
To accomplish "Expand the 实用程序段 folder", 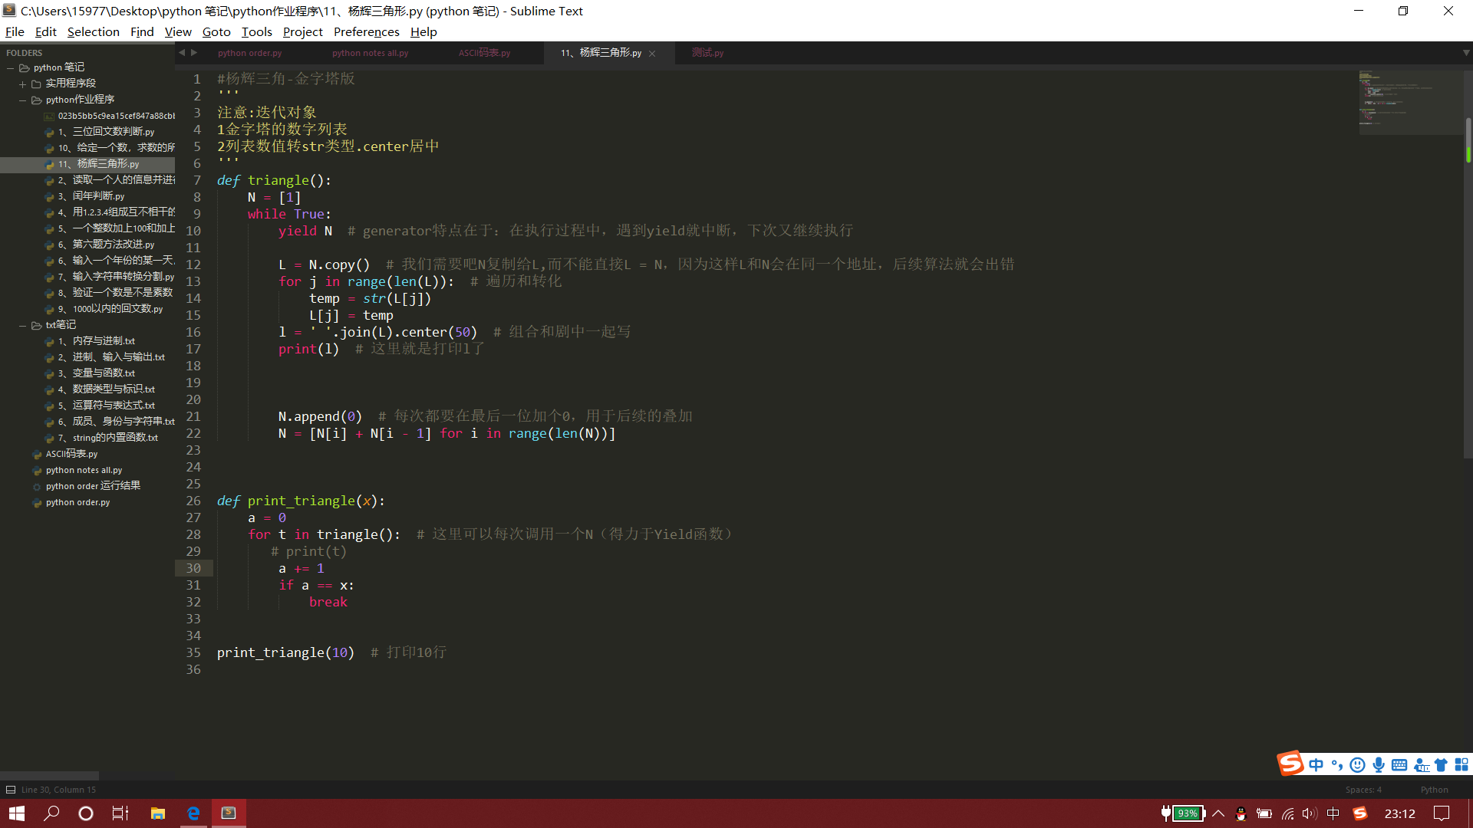I will [21, 83].
